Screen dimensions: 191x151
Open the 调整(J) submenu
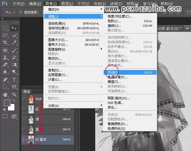coord(73,16)
